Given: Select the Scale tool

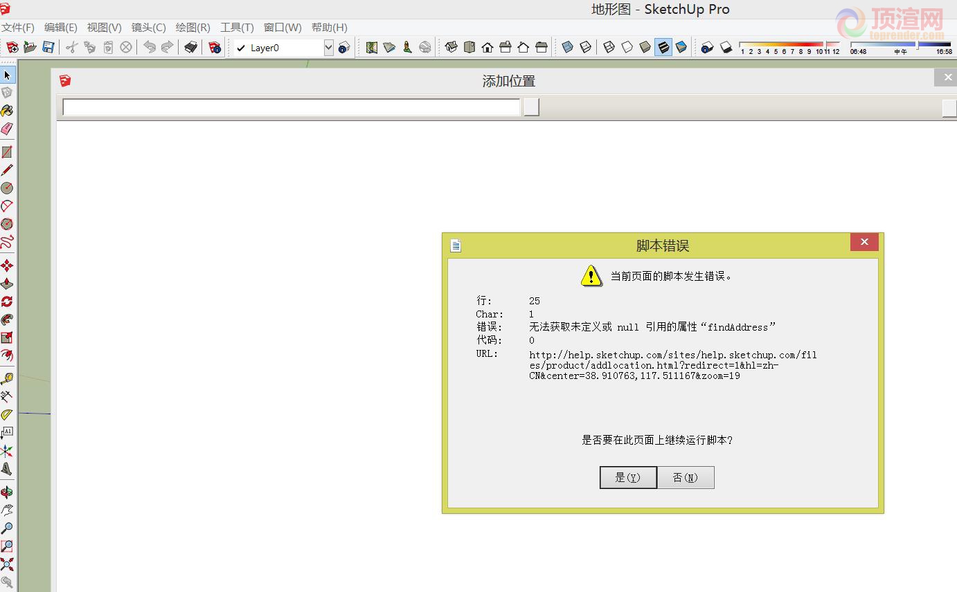Looking at the screenshot, I should (7, 337).
